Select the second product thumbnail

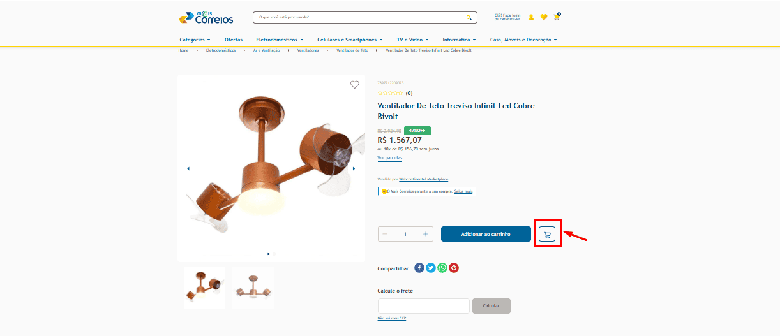pos(253,288)
